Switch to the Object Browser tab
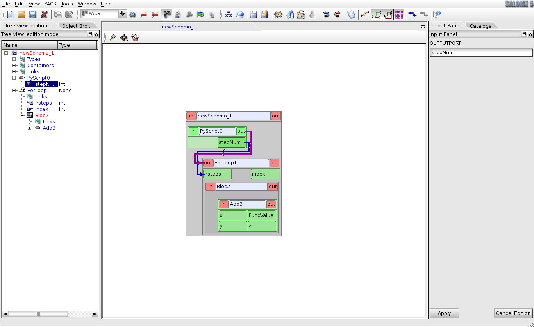 [x=76, y=26]
